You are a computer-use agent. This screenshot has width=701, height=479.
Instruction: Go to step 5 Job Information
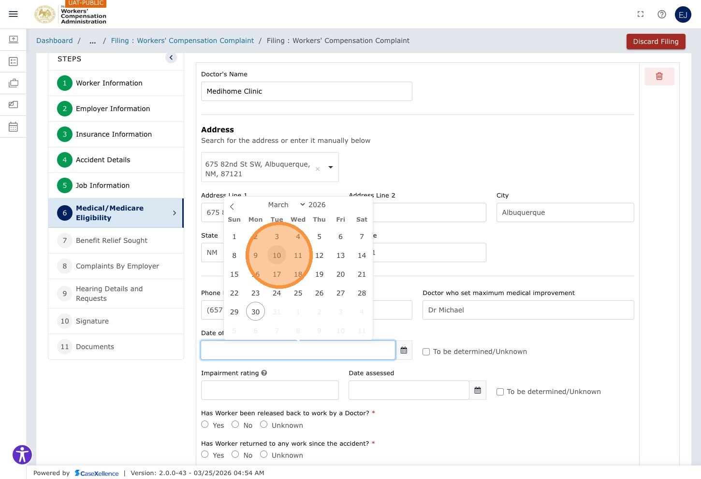(x=116, y=185)
